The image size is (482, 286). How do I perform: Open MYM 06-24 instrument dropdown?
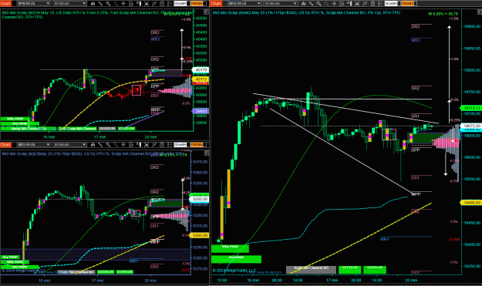pyautogui.click(x=33, y=3)
